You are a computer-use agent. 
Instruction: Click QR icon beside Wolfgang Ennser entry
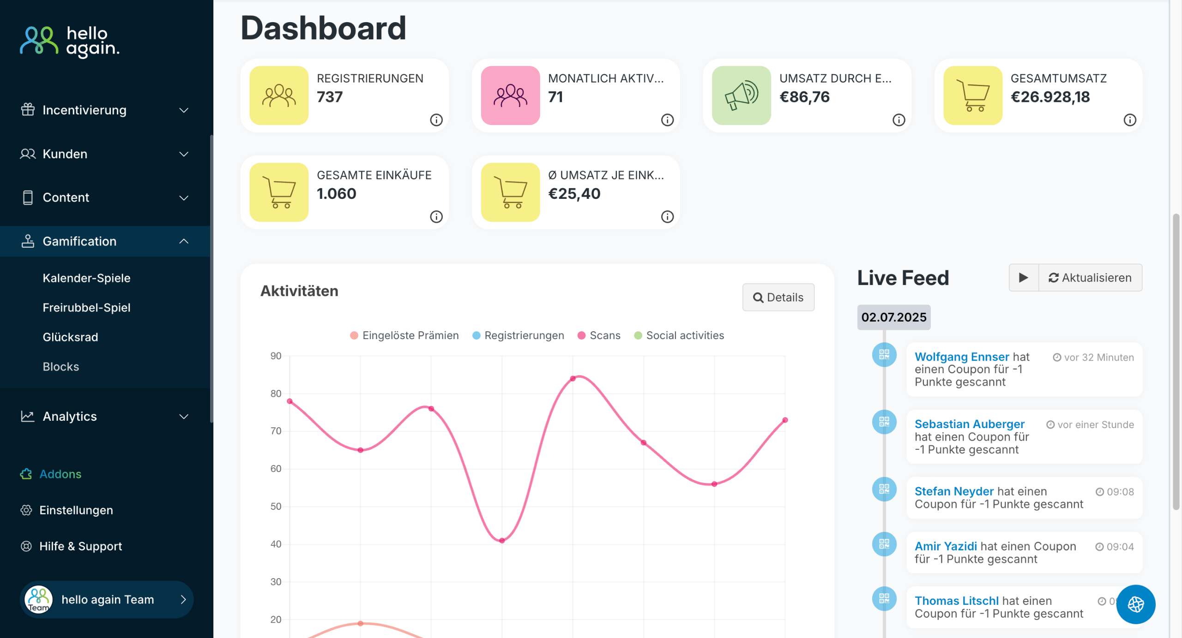884,355
